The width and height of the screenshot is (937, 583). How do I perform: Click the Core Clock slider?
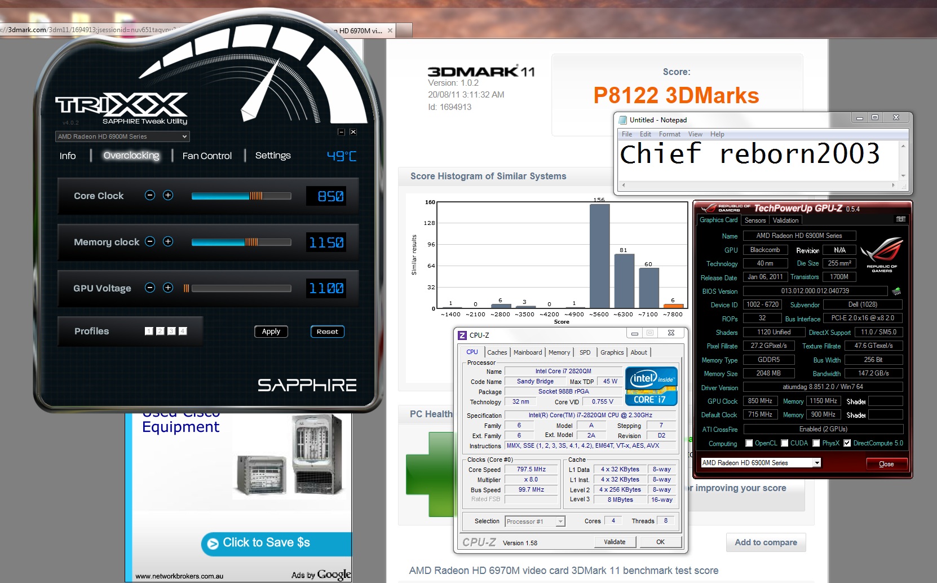click(241, 196)
